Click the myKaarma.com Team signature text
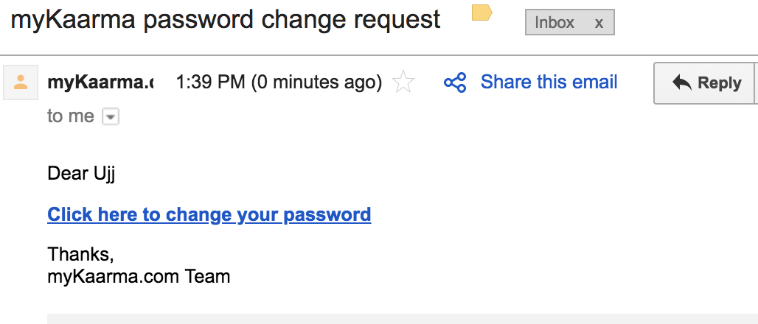Image resolution: width=758 pixels, height=324 pixels. click(x=139, y=277)
